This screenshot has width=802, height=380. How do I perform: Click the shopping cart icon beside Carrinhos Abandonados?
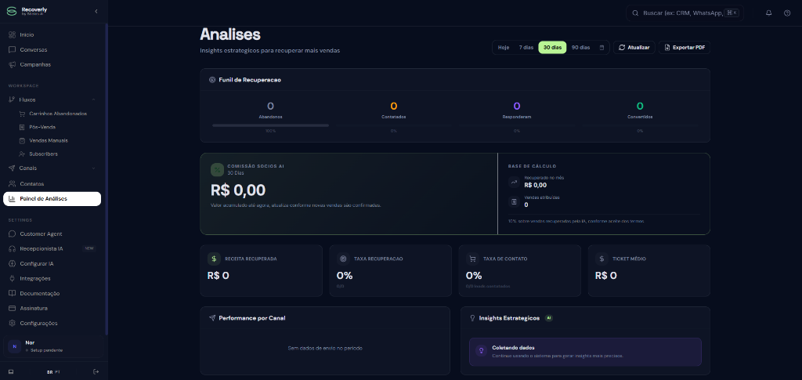(22, 114)
